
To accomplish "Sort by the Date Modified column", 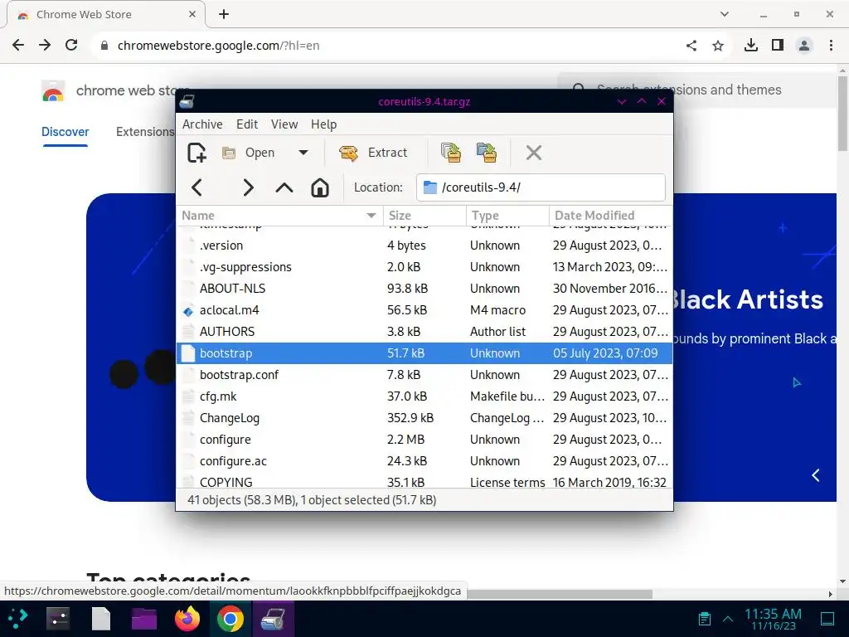I will tap(610, 216).
